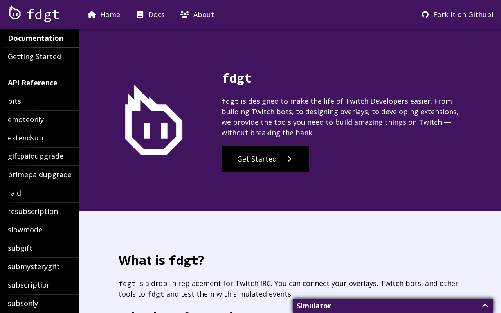Click the Home house icon
The width and height of the screenshot is (501, 313).
point(92,14)
